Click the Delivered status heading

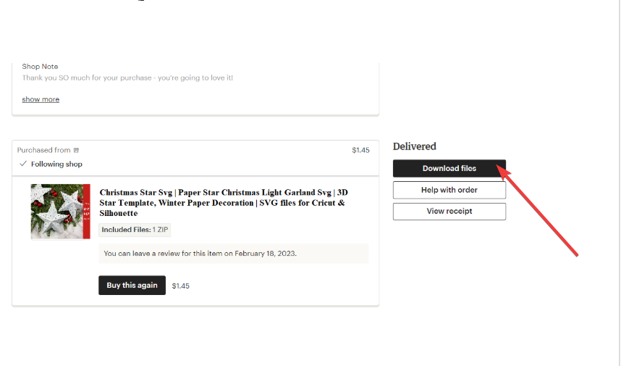414,146
